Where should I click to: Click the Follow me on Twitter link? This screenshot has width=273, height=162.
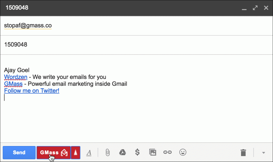click(32, 91)
